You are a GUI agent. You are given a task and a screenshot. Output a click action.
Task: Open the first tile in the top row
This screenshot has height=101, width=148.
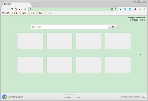[x=30, y=41]
